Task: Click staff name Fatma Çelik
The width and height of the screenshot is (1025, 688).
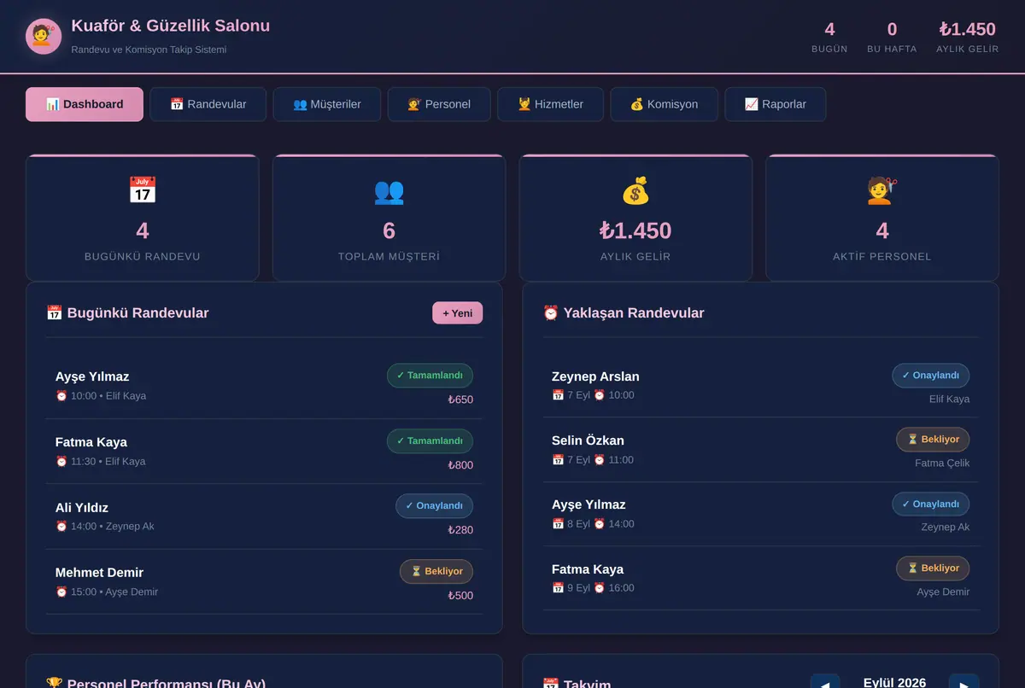Action: pyautogui.click(x=942, y=464)
